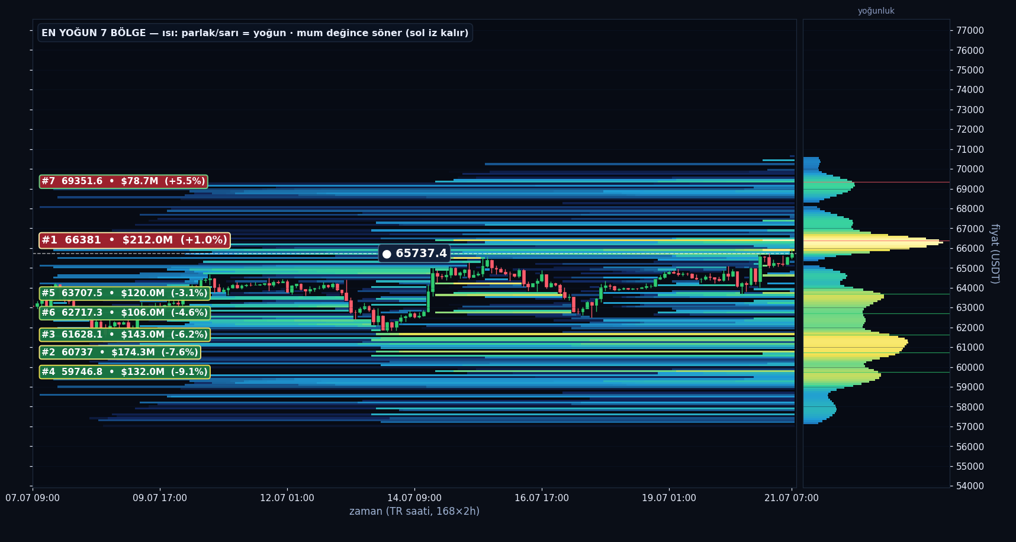This screenshot has width=1016, height=542.
Task: Click the 57000 price tick label
Action: [970, 427]
